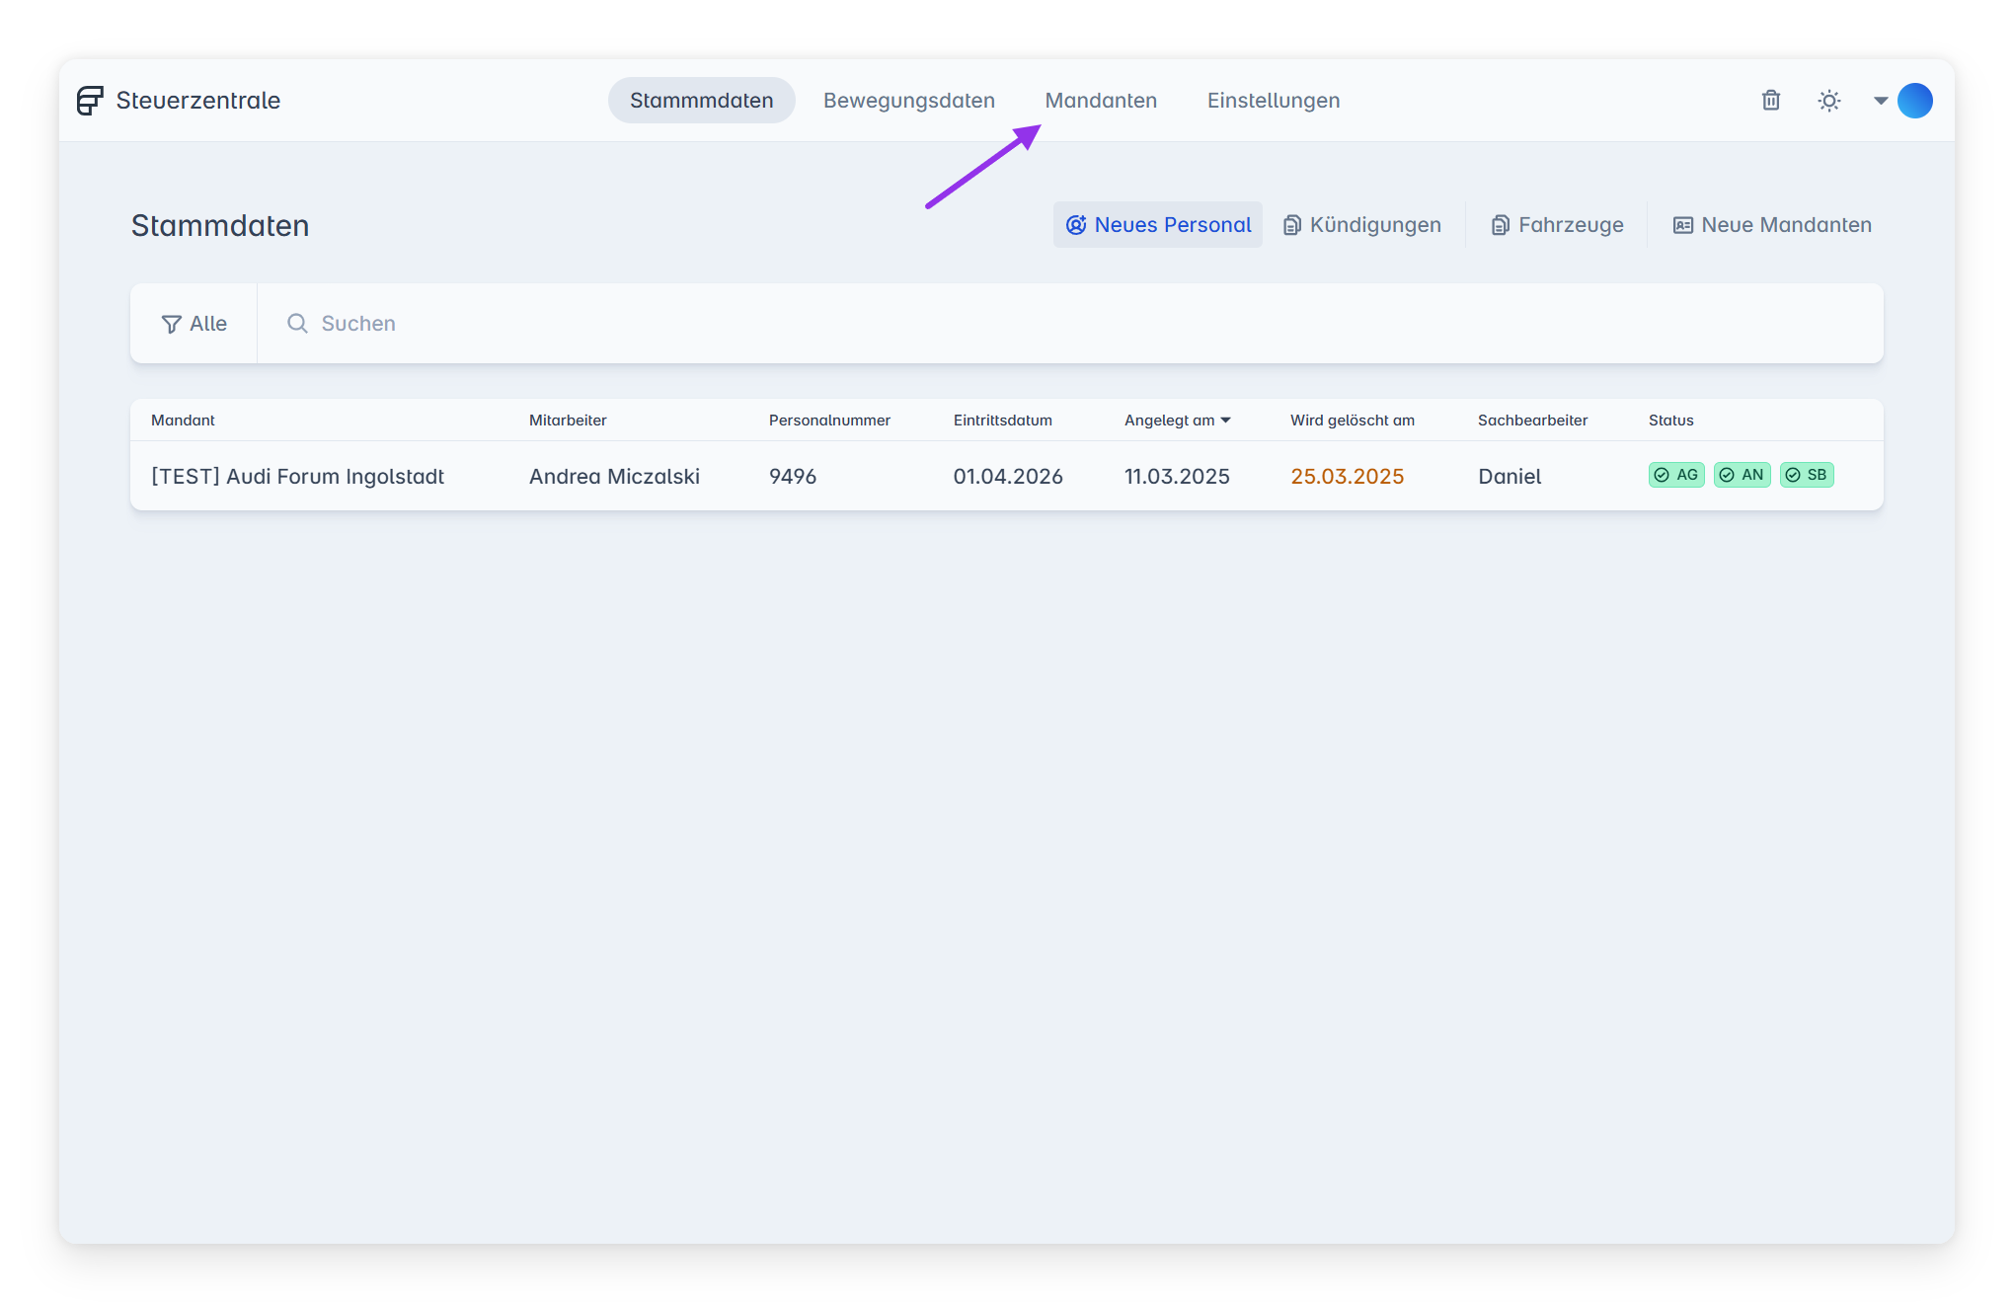Open the trash bin icon
This screenshot has height=1303, width=2014.
(1771, 101)
